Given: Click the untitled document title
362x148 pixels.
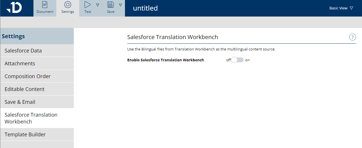Looking at the screenshot, I should pyautogui.click(x=145, y=8).
